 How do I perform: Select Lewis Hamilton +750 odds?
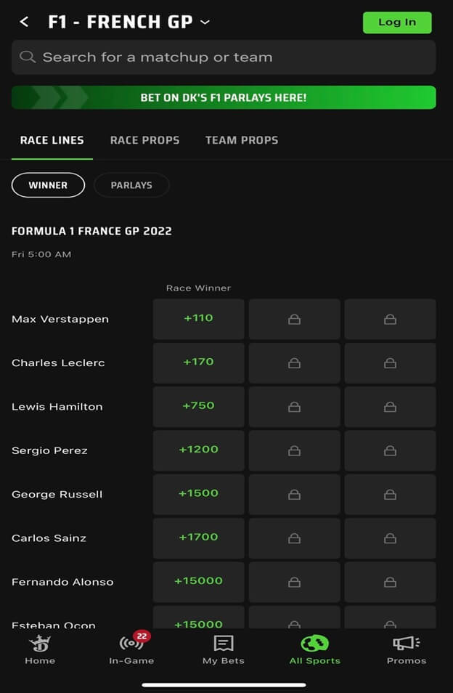click(x=199, y=407)
